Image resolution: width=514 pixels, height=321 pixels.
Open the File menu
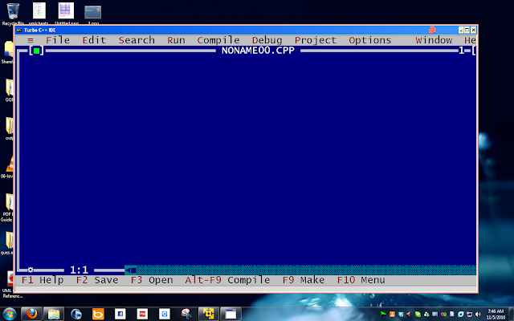click(58, 40)
